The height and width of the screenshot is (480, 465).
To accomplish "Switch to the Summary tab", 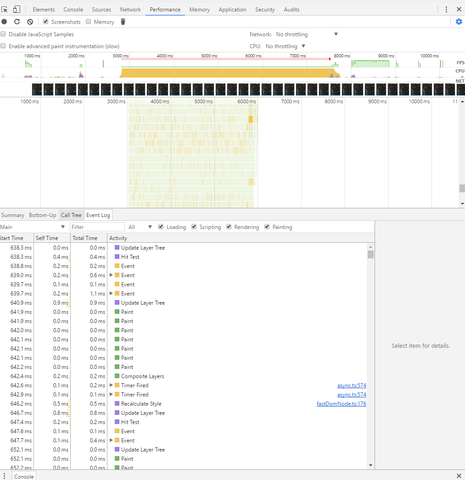I will [13, 215].
